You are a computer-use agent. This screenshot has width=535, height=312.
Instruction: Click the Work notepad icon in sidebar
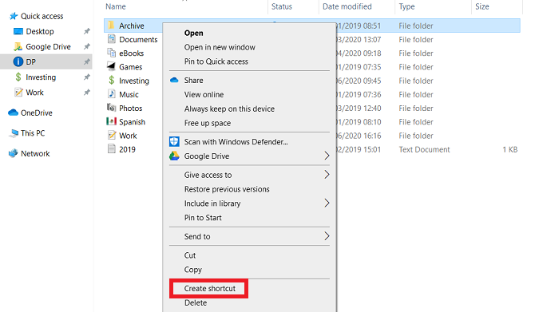[18, 92]
